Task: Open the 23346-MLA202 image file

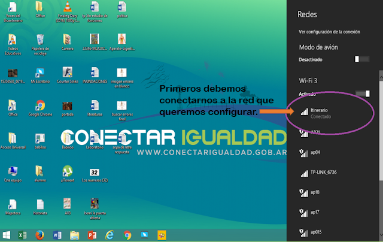Action: point(95,43)
